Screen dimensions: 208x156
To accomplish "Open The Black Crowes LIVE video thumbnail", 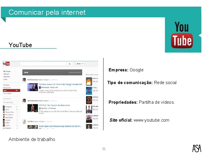I will (x=33, y=87).
